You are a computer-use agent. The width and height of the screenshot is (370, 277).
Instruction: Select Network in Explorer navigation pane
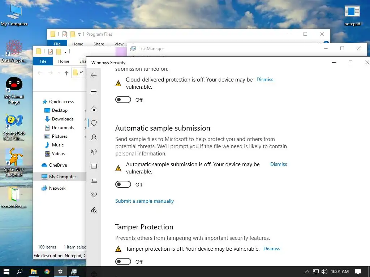coord(53,188)
